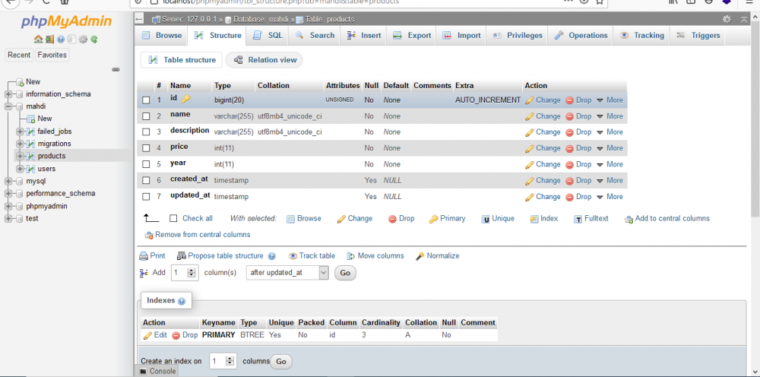The image size is (760, 377).
Task: Click With selected Index icon
Action: point(534,219)
